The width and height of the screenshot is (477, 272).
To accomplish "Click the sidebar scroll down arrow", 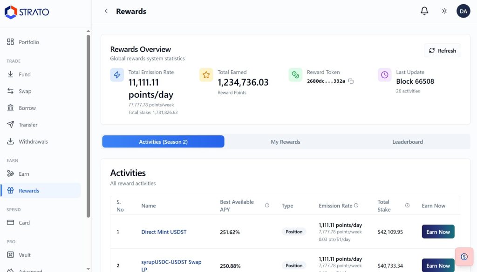I will (x=88, y=268).
